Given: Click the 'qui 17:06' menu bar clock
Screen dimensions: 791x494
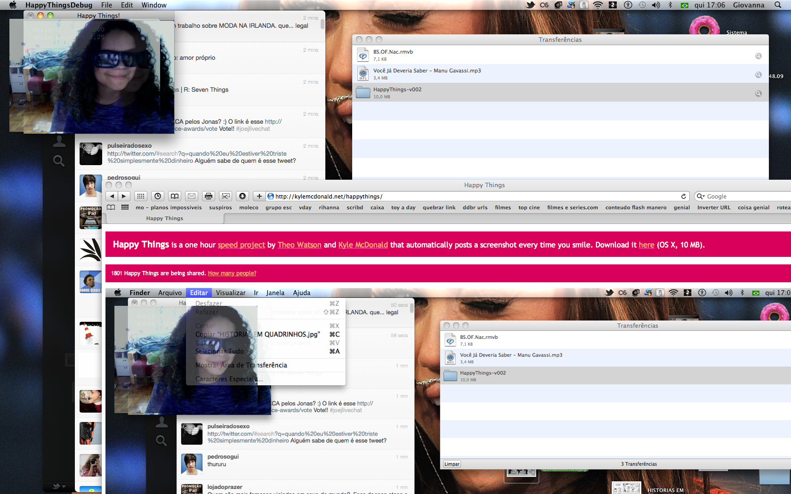Looking at the screenshot, I should pos(710,5).
